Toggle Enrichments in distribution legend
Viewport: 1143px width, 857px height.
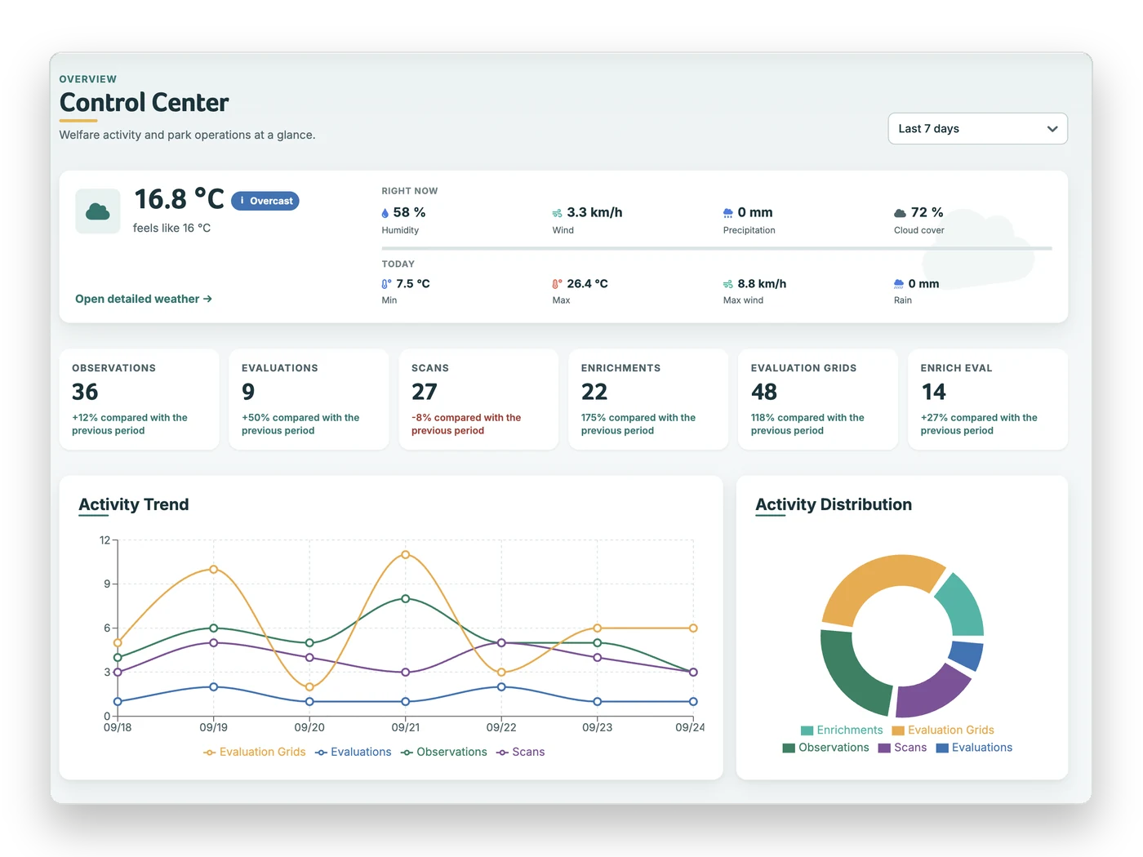(x=842, y=730)
